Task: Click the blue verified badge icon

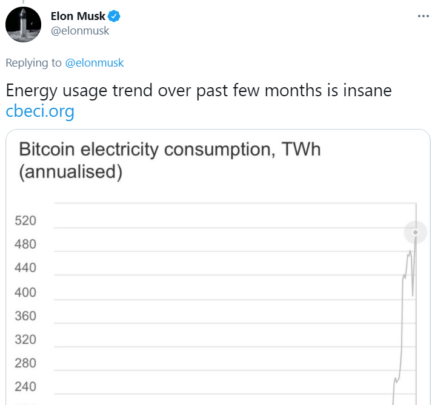Action: tap(114, 16)
